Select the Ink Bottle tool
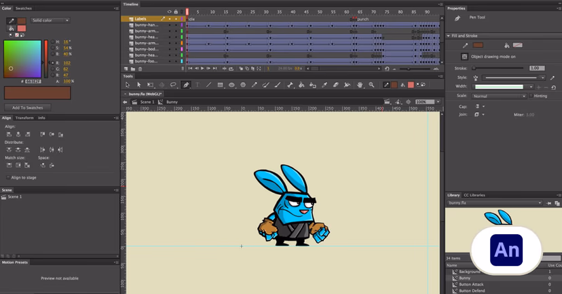The width and height of the screenshot is (562, 294). point(313,85)
